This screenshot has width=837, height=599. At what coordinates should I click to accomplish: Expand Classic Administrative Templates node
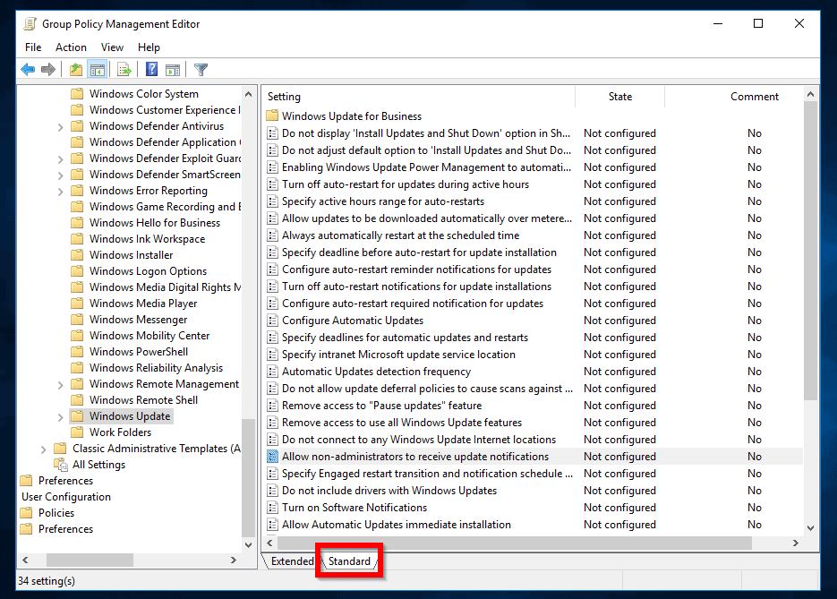pyautogui.click(x=44, y=449)
